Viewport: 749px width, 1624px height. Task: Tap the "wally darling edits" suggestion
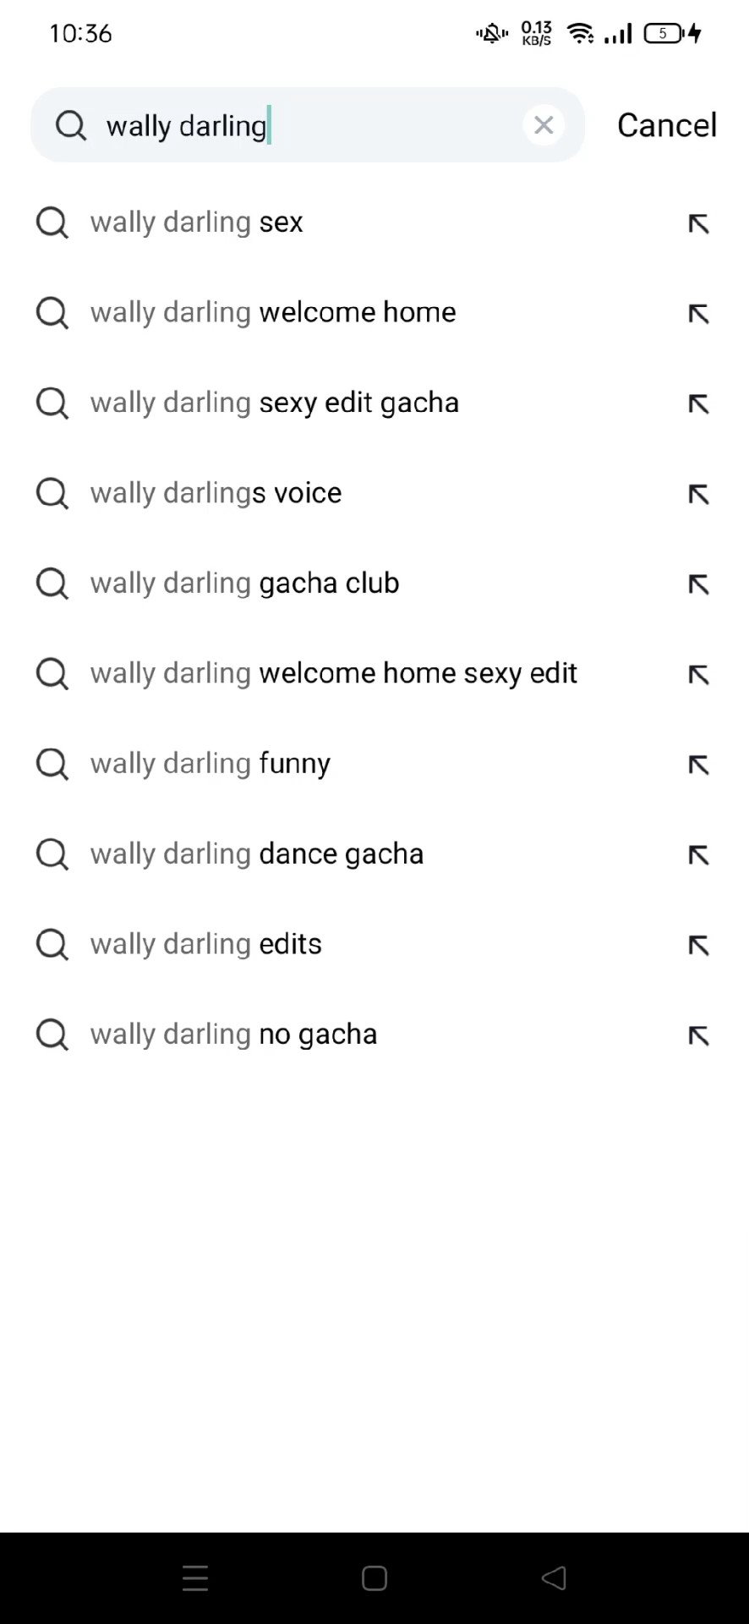point(206,944)
